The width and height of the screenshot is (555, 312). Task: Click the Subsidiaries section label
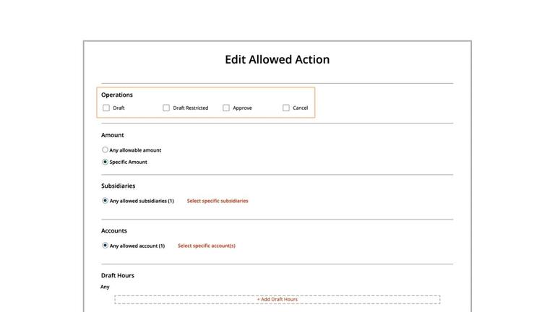pyautogui.click(x=119, y=186)
